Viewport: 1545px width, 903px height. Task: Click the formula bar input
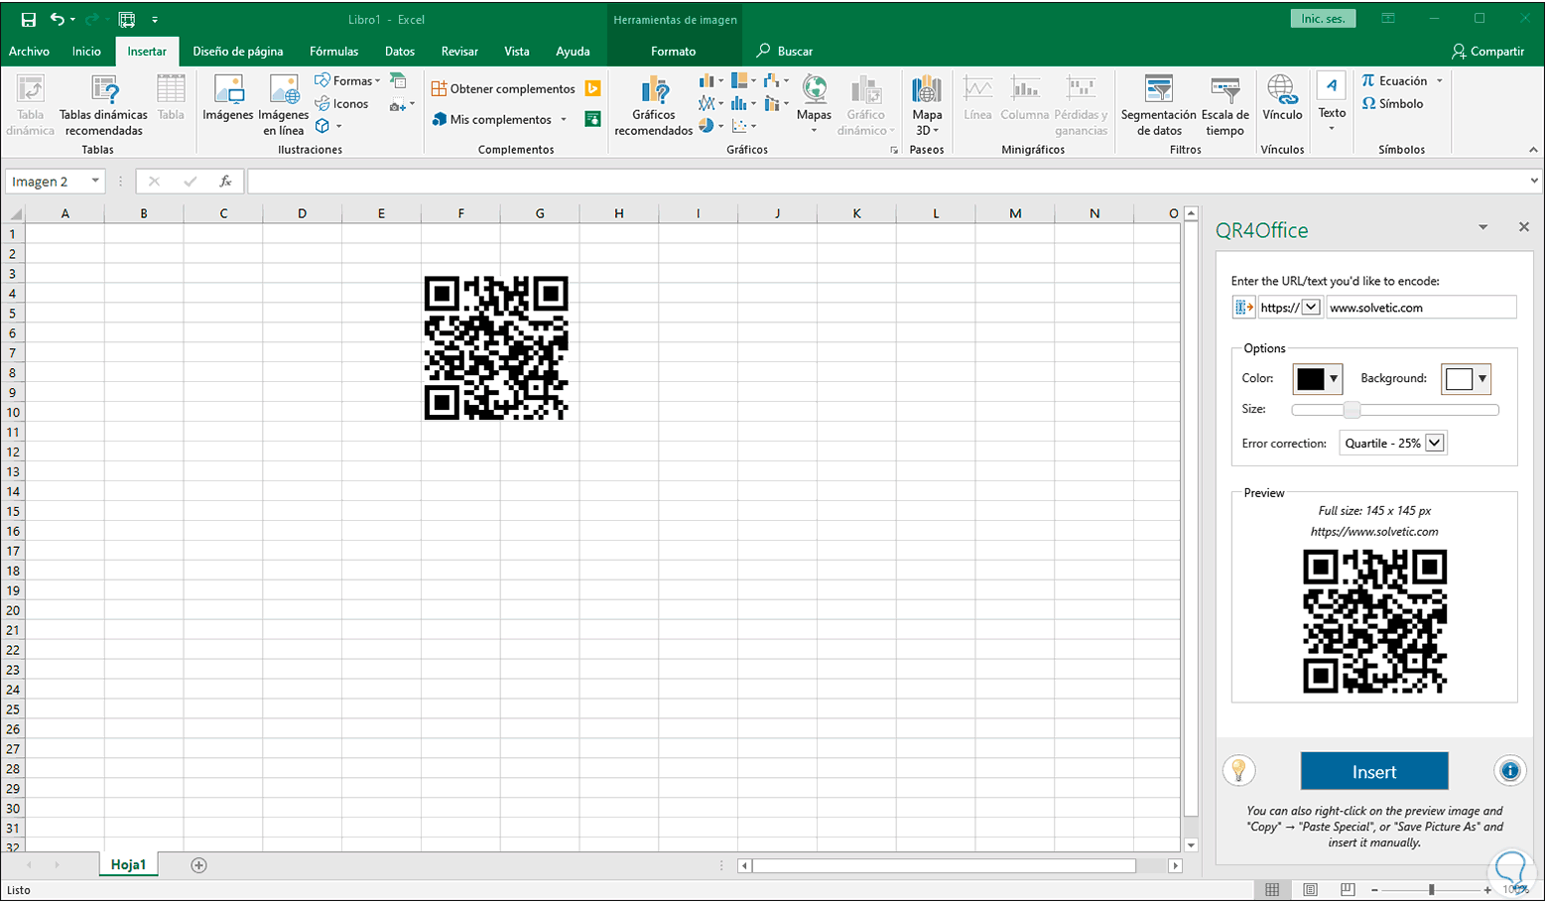pyautogui.click(x=888, y=182)
